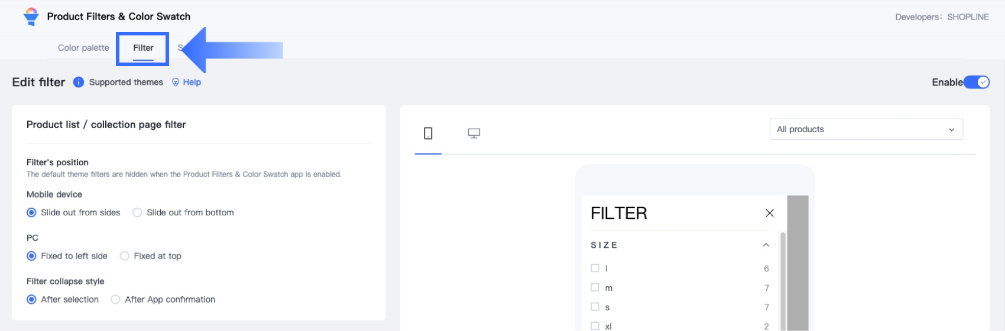This screenshot has width=1005, height=331.
Task: Choose After App confirmation collapse style
Action: [116, 300]
